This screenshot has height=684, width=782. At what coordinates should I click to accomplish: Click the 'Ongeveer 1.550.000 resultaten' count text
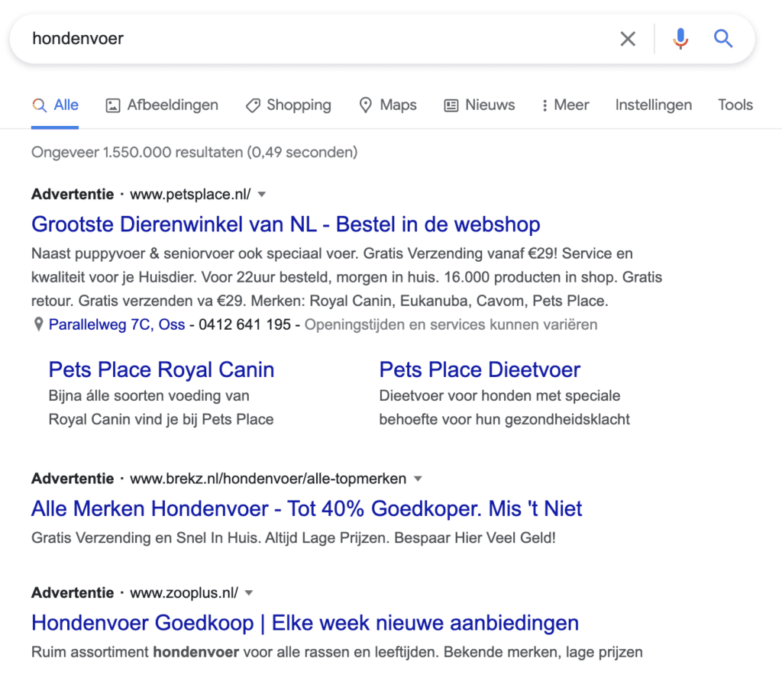[x=194, y=153]
